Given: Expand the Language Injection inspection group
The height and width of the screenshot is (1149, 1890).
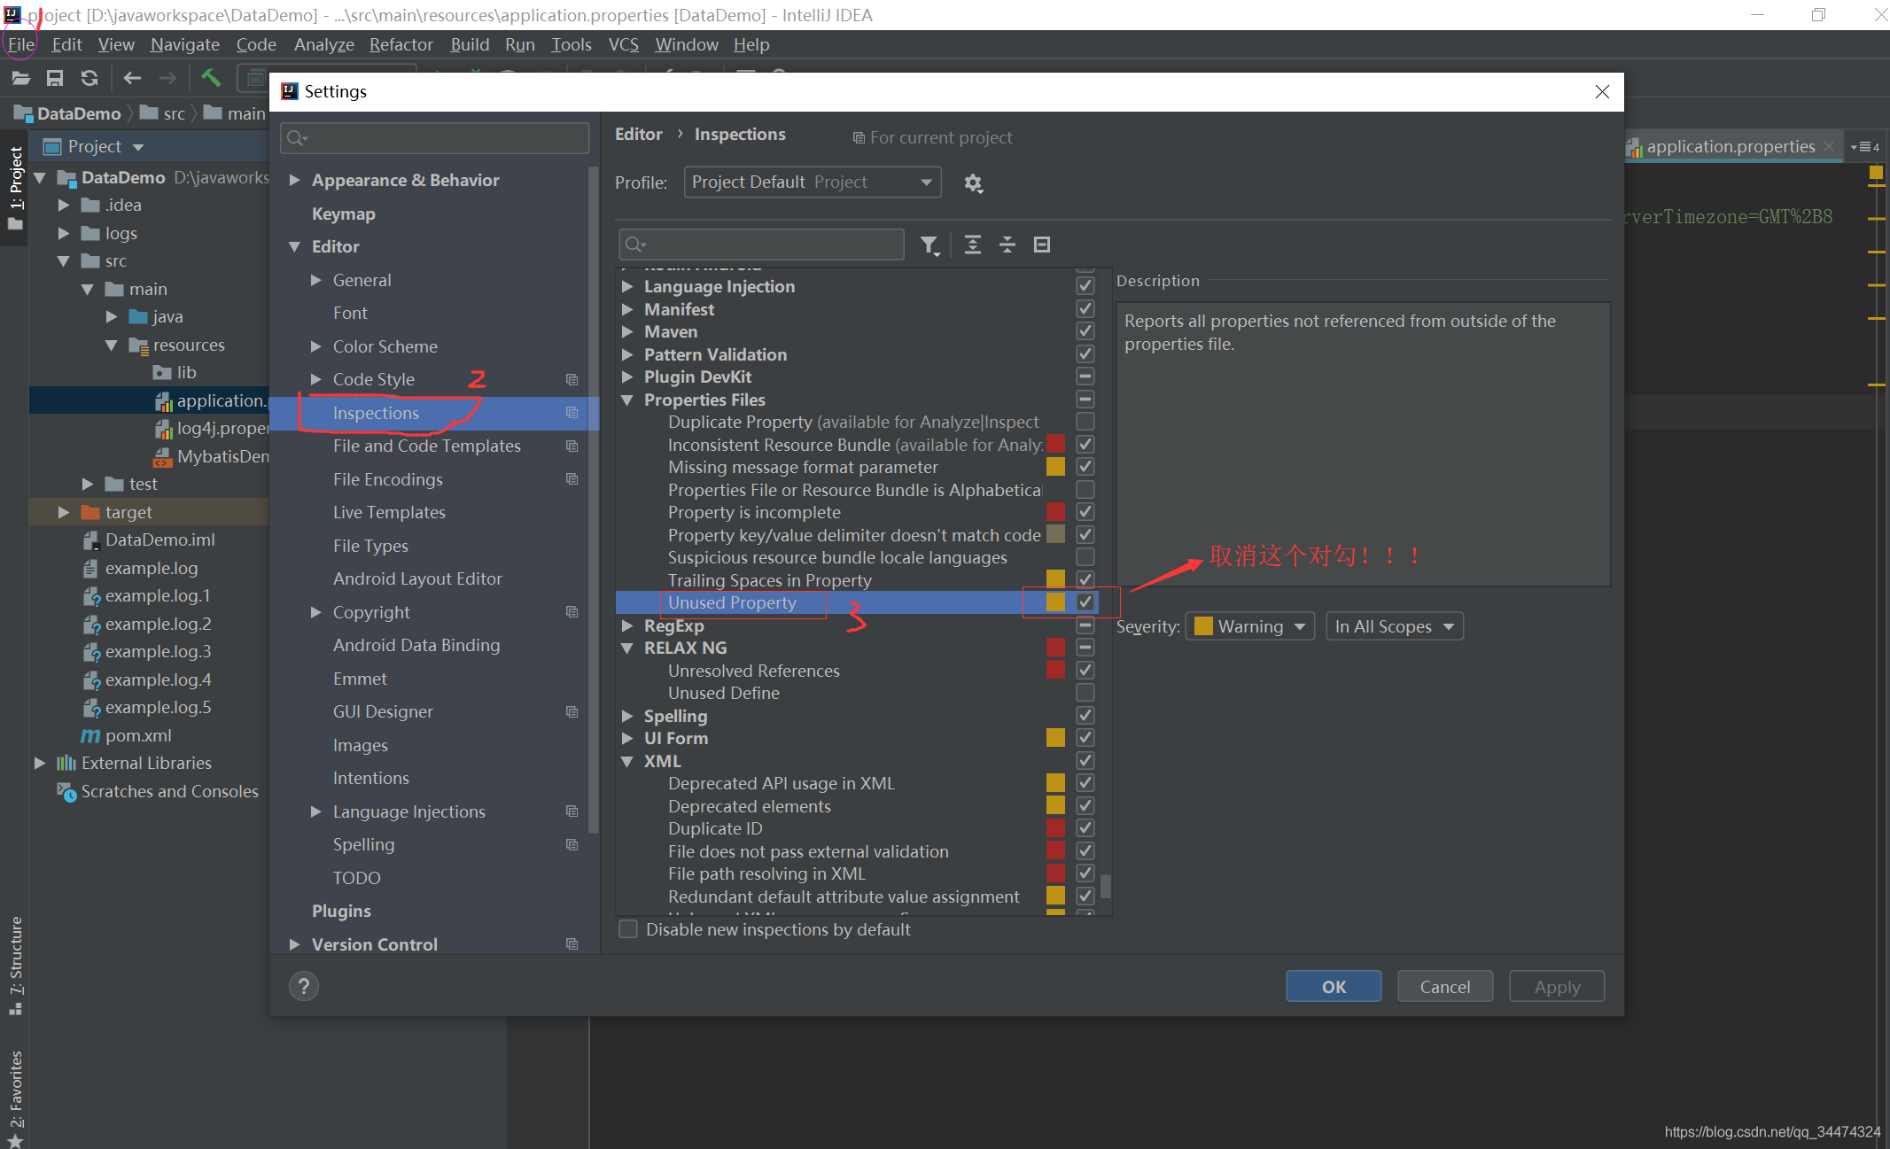Looking at the screenshot, I should pos(627,287).
